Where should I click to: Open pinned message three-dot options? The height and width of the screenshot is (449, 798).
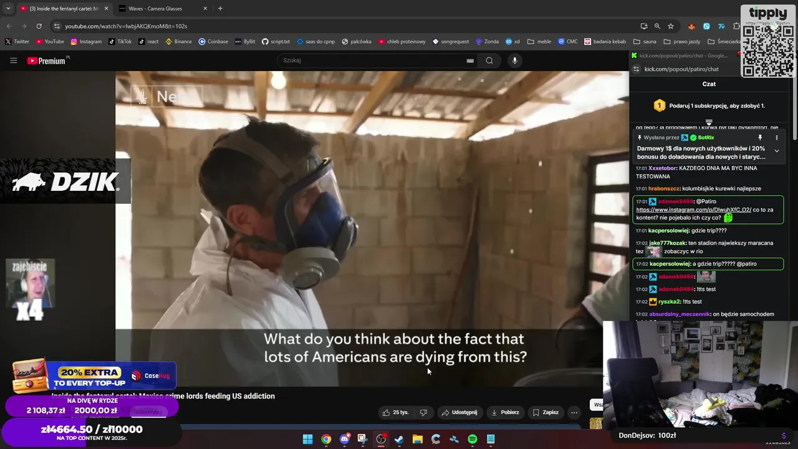coord(776,138)
